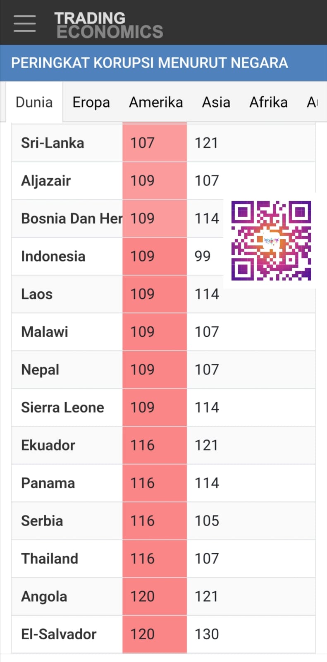Click the Trading Economics logo
Image resolution: width=327 pixels, height=662 pixels.
[x=109, y=25]
